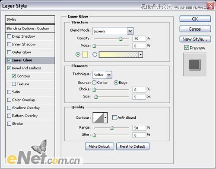This screenshot has width=216, height=169.
Task: Select the Drop Shadow style label
Action: pos(23,36)
